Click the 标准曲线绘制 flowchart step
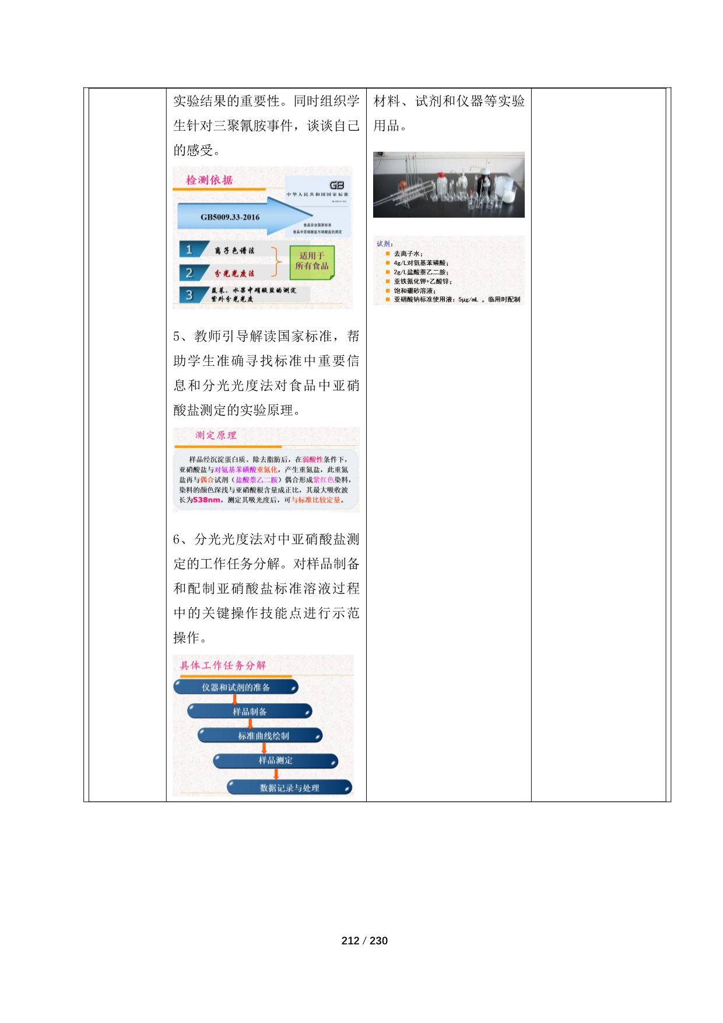Image resolution: width=723 pixels, height=1023 pixels. coord(263,736)
